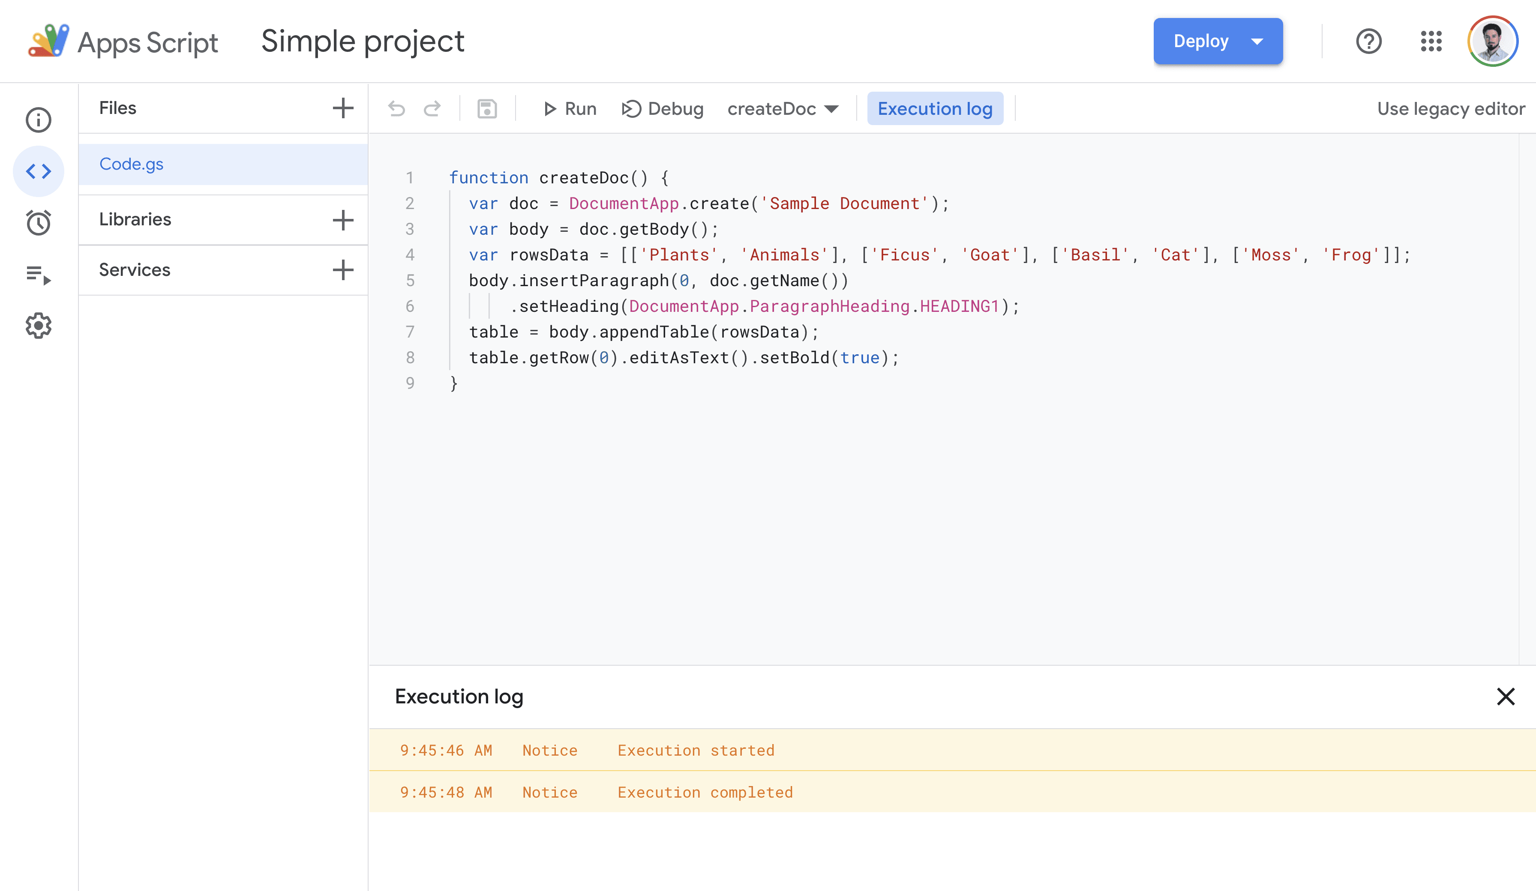Screen dimensions: 1536x891
Task: Click the undo arrow in toolbar
Action: pyautogui.click(x=397, y=109)
